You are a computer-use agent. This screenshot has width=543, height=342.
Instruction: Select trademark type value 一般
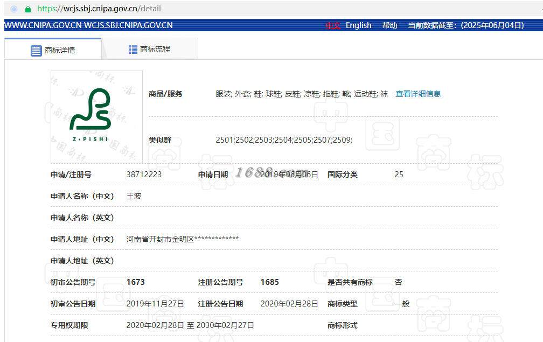coord(402,304)
